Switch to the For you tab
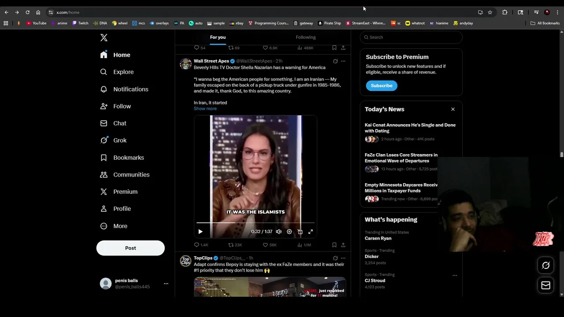This screenshot has height=317, width=564. 218,37
